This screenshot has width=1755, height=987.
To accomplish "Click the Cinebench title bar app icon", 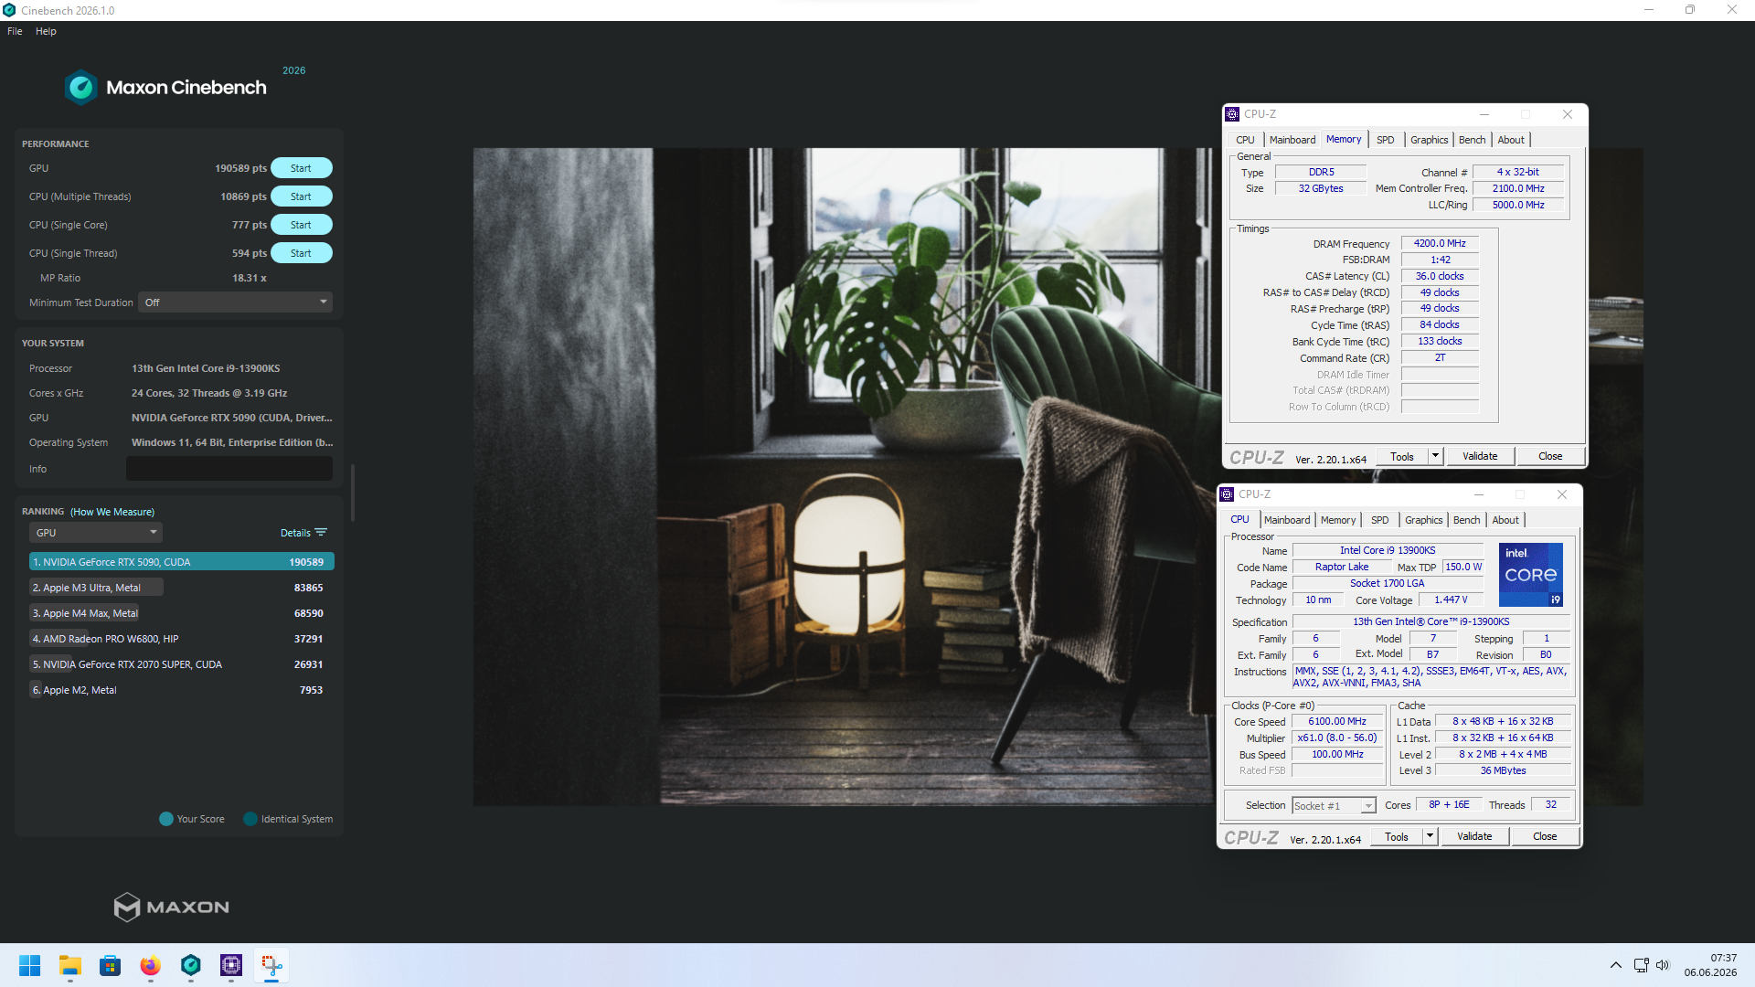I will [x=9, y=10].
